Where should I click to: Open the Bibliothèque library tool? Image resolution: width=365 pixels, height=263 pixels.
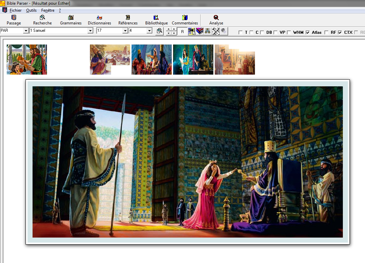coord(156,20)
